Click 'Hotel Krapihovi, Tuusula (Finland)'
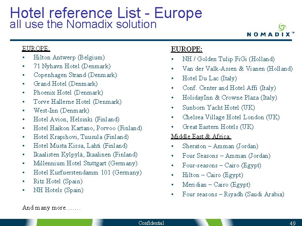Screen dimensions: 302x226 [x=81, y=137]
